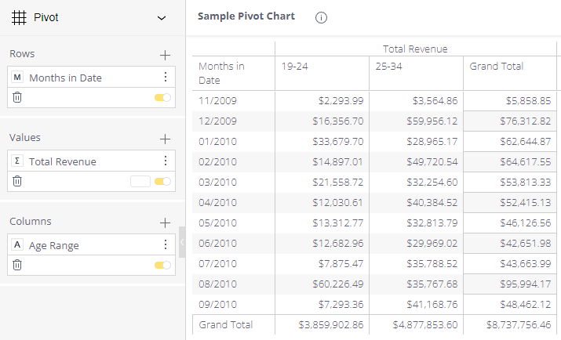Open Total Revenue three-dot menu
561x340 pixels.
click(165, 161)
